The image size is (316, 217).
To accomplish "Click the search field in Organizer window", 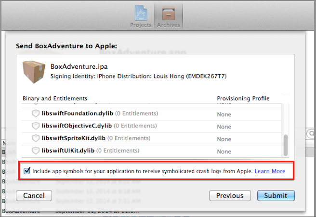I will 311,133.
